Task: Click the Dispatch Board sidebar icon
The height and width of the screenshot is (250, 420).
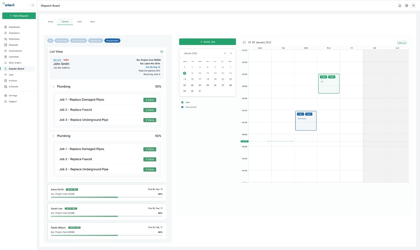Action: tap(6, 69)
